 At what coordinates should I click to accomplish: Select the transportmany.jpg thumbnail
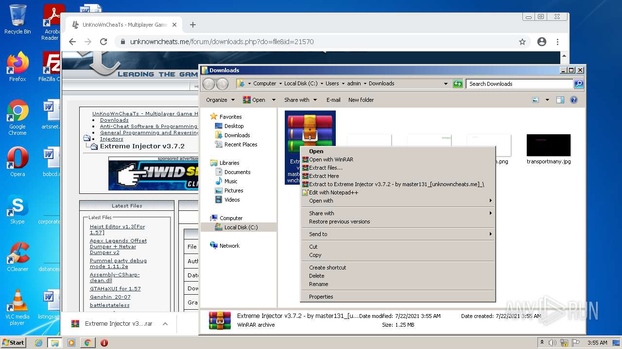pyautogui.click(x=549, y=149)
